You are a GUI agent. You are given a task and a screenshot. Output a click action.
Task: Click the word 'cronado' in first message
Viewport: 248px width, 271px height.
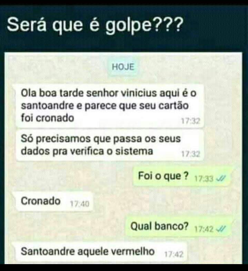click(55, 118)
